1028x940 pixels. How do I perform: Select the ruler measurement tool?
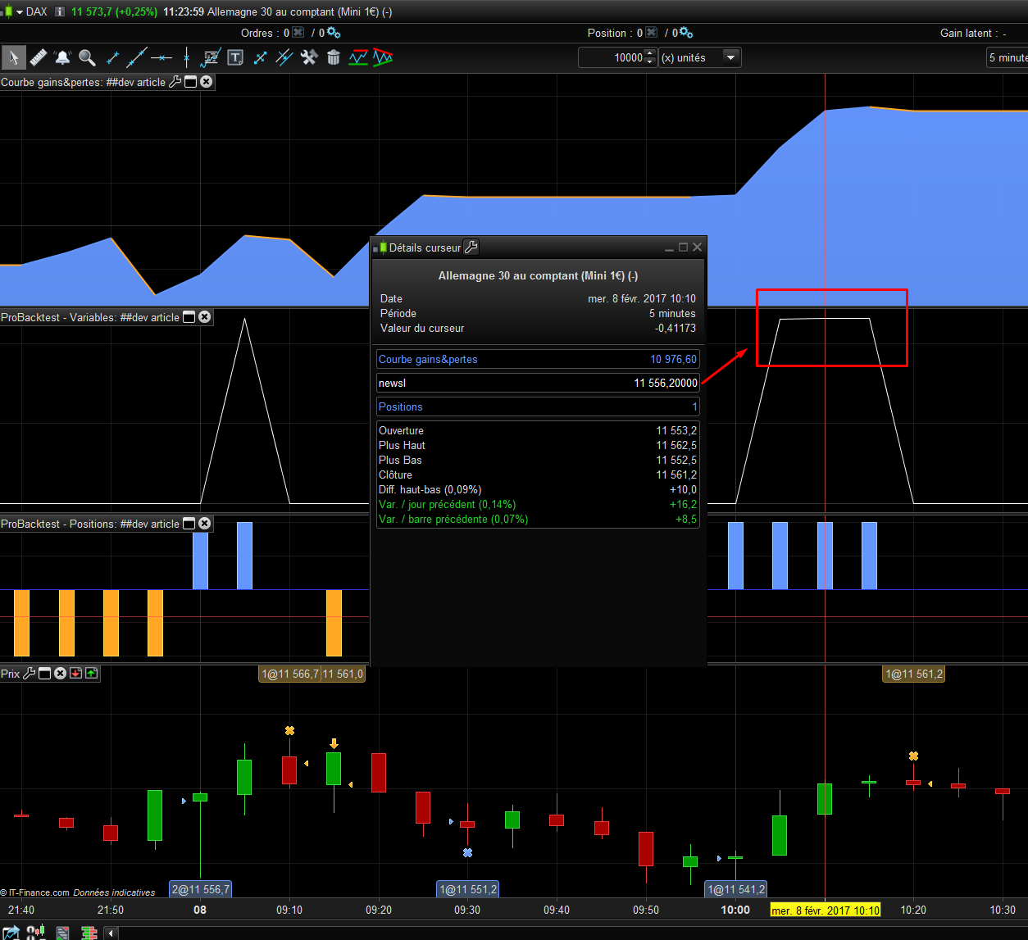38,57
